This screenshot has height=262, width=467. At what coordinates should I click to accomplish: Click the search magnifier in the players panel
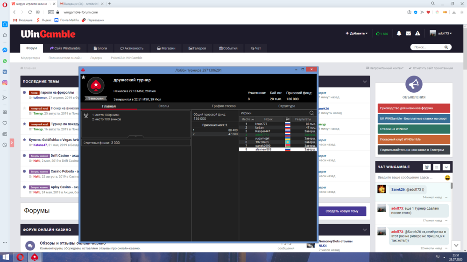311,113
